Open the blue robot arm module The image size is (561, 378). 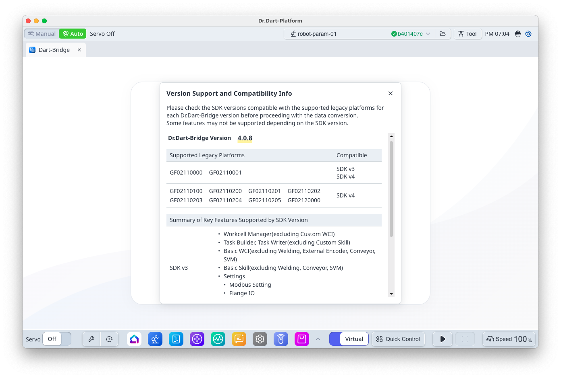(x=155, y=339)
